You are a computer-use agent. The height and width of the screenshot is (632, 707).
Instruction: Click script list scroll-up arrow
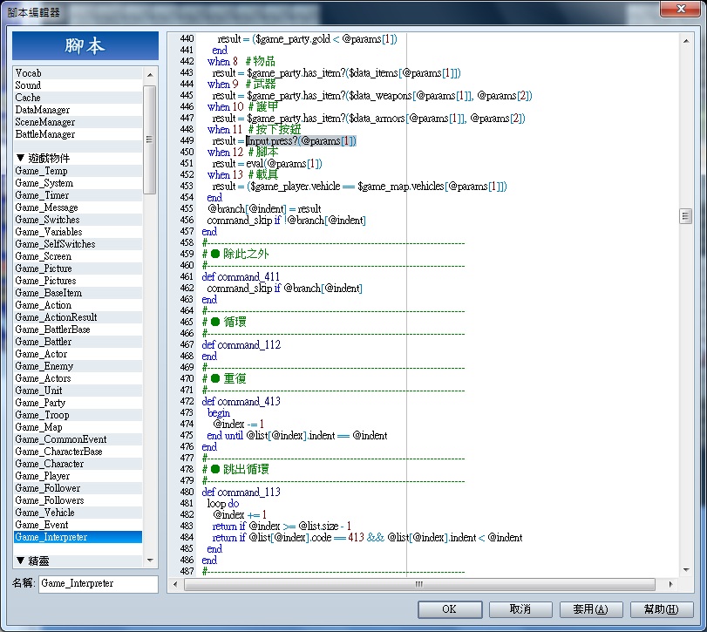pos(150,74)
